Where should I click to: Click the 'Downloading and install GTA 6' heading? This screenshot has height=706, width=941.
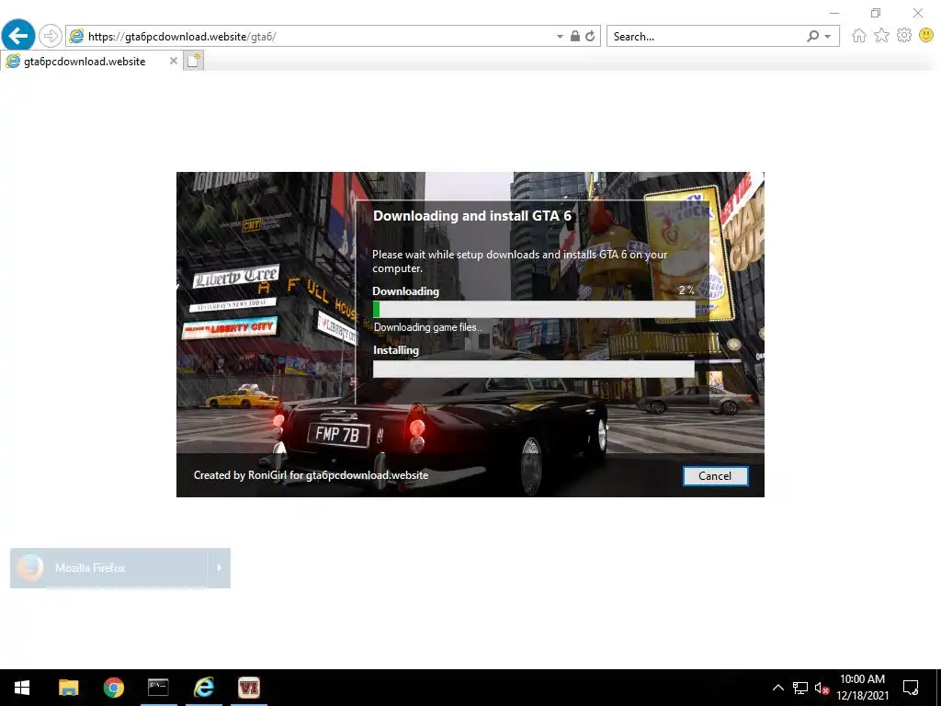[x=472, y=216]
